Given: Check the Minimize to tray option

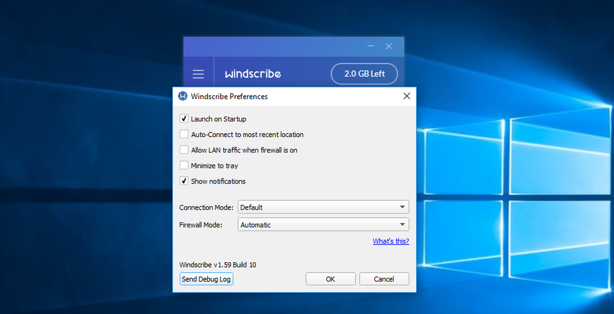Looking at the screenshot, I should (x=184, y=166).
